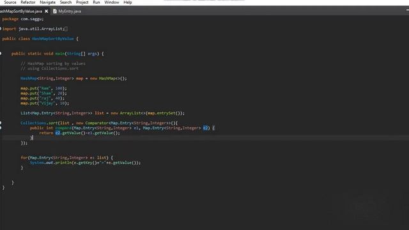409x230 pixels.
Task: Open the Search menu
Action: pyautogui.click(x=66, y=3)
